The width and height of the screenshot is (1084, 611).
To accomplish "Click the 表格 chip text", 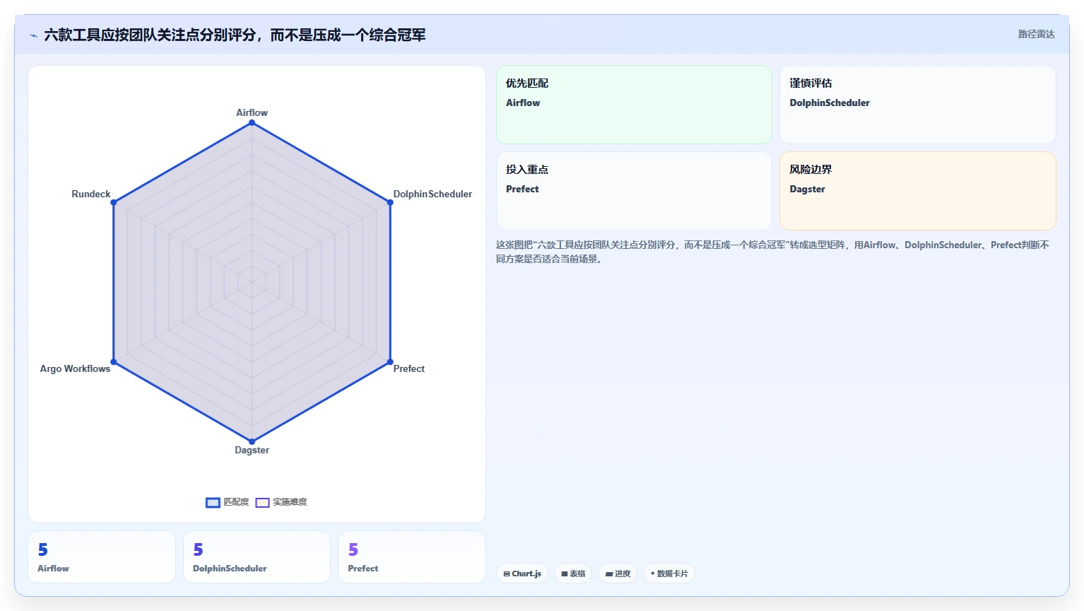I will [577, 574].
